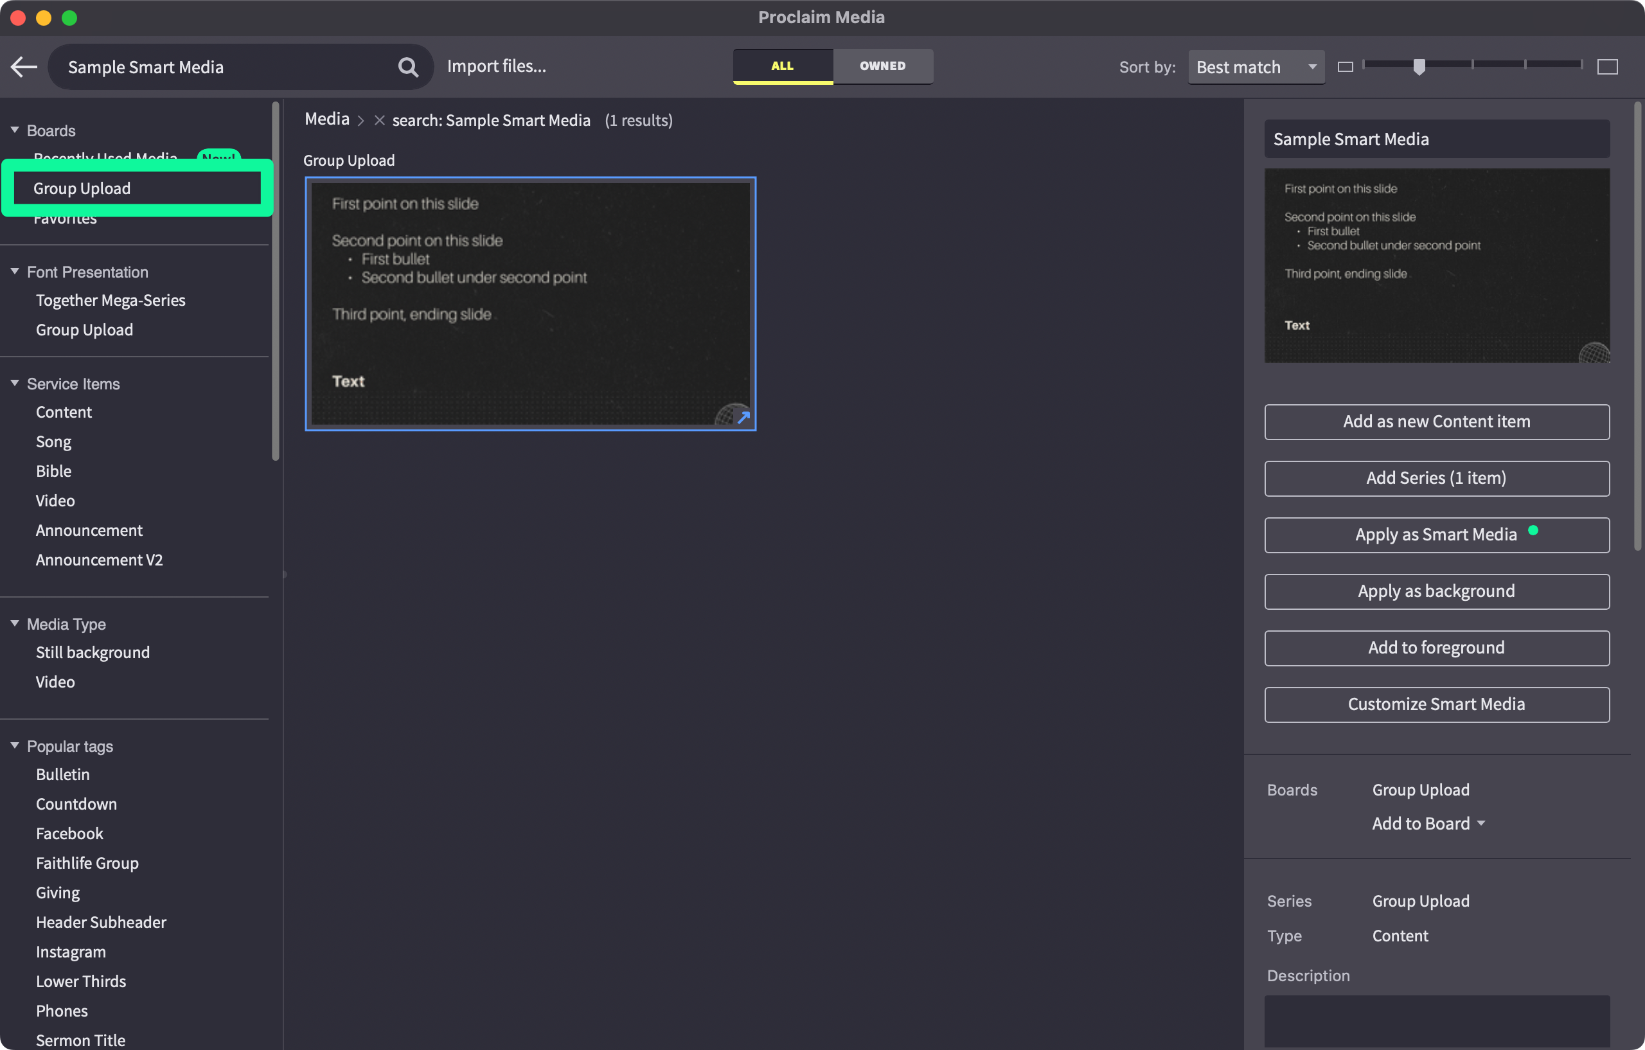Click Add as new Content item button
The width and height of the screenshot is (1645, 1050).
click(x=1436, y=422)
